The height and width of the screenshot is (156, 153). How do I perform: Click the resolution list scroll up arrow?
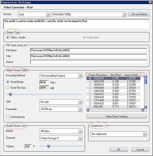coord(146,77)
